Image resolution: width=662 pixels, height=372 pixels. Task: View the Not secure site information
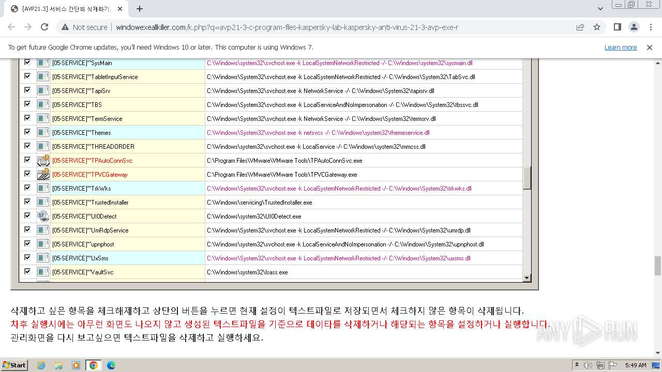tap(84, 27)
